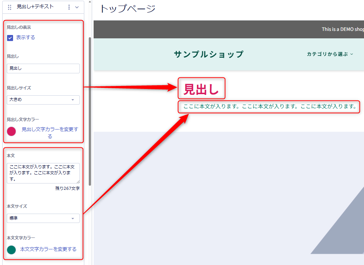Click the drag handle beside 見出し+テキスト
This screenshot has width=364, height=265.
(x=10, y=7)
